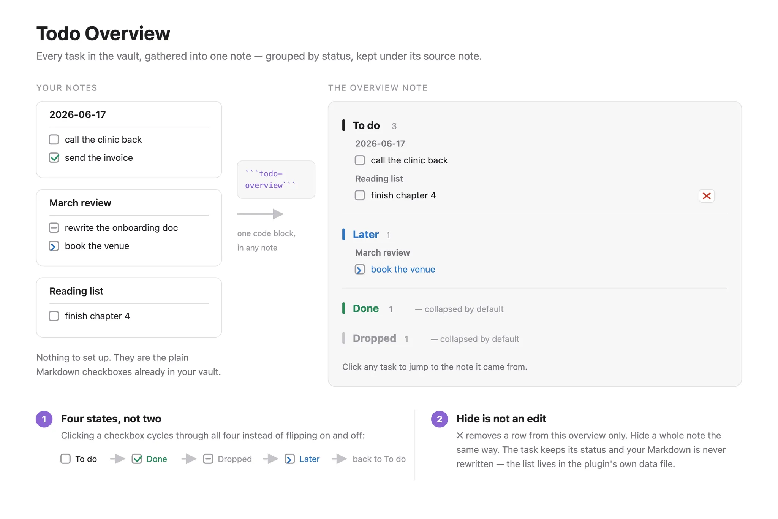This screenshot has width=778, height=519.
Task: Click the green Done legend checkmark icon
Action: point(137,459)
